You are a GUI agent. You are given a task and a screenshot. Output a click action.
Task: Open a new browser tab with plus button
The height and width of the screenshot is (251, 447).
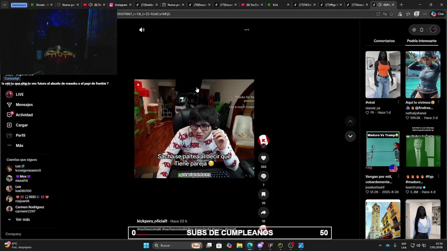tap(401, 5)
